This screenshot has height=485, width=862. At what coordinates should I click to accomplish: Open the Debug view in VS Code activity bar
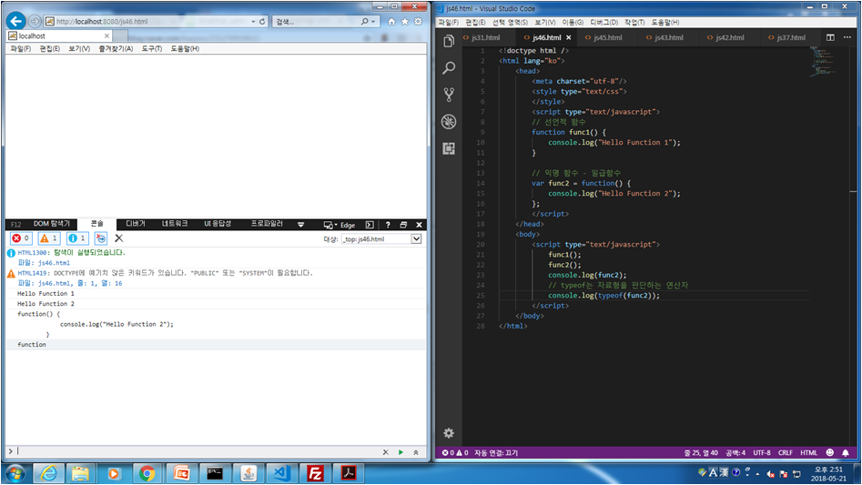449,121
